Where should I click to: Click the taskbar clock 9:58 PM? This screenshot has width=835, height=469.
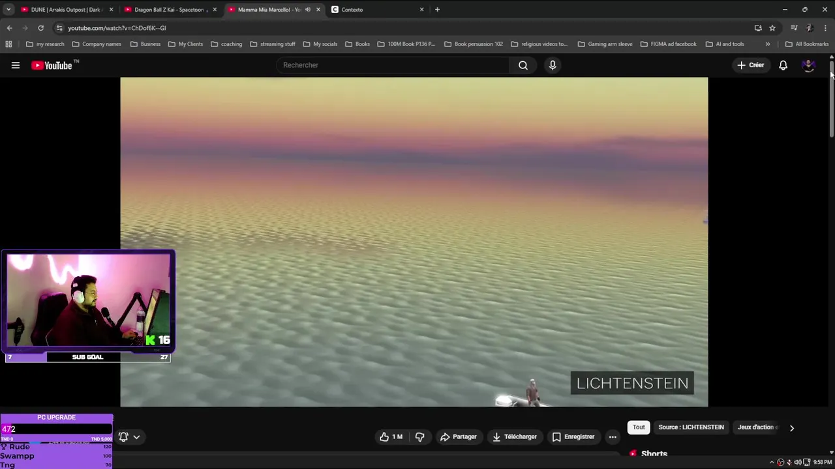[x=822, y=462]
